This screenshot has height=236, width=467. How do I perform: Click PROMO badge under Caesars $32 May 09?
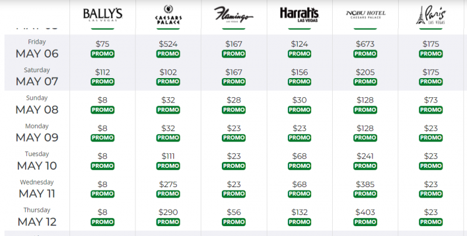(x=169, y=138)
